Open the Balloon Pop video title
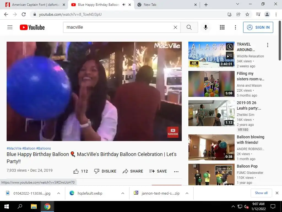Viewport: 282px width, 212px height. click(247, 166)
